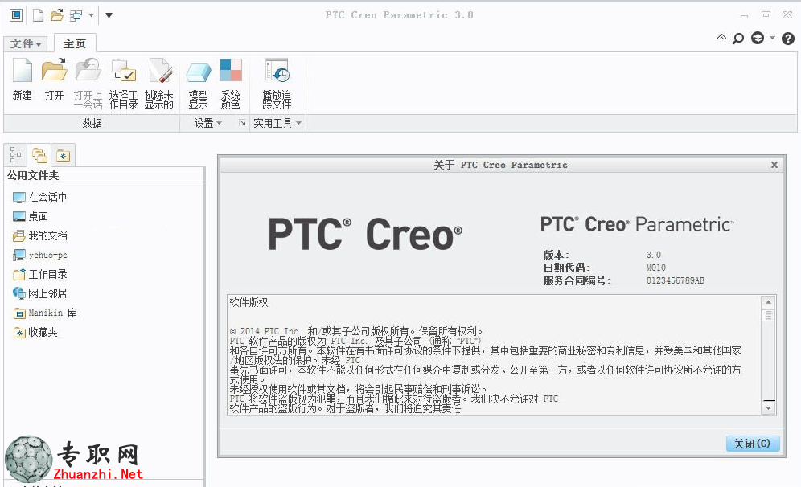Close the About dialog with the X button
Image resolution: width=801 pixels, height=487 pixels.
coord(774,165)
